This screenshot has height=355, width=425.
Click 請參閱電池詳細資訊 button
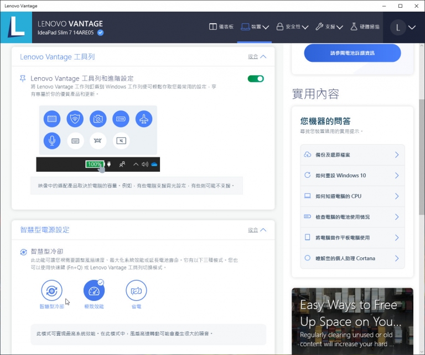click(353, 53)
